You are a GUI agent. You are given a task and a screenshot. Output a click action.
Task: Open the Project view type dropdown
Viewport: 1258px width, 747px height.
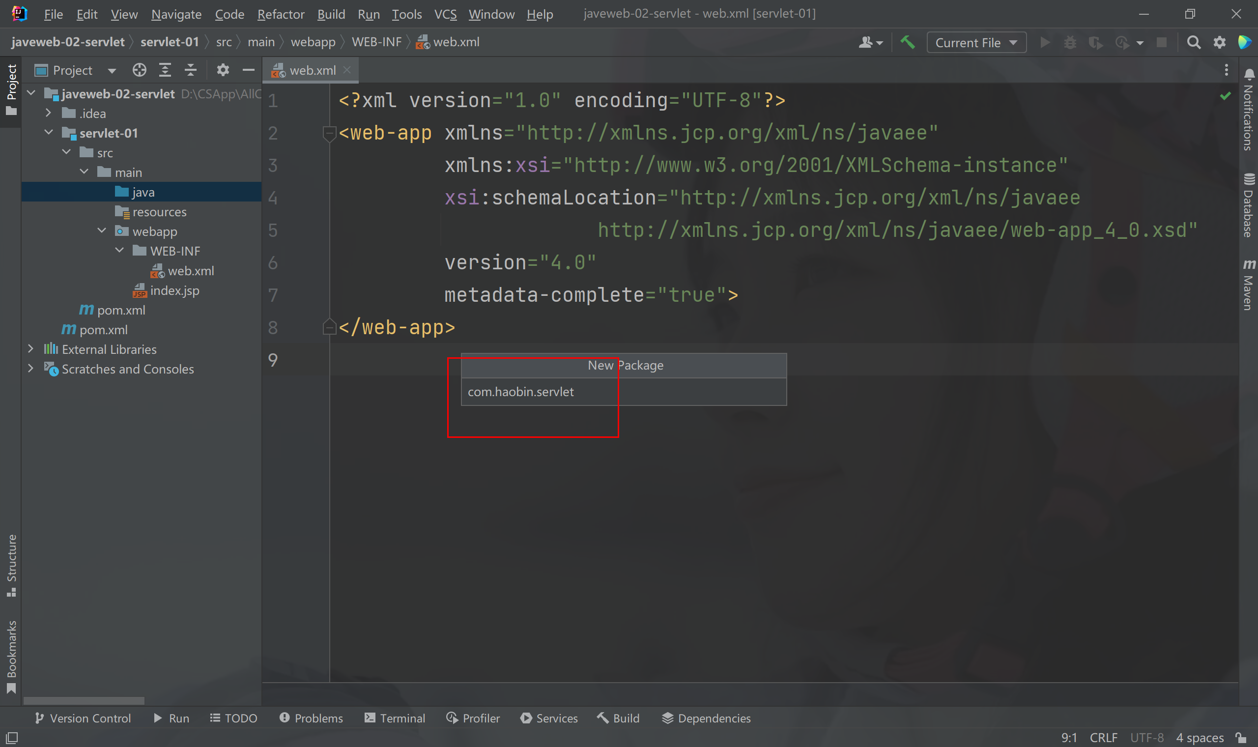point(112,70)
